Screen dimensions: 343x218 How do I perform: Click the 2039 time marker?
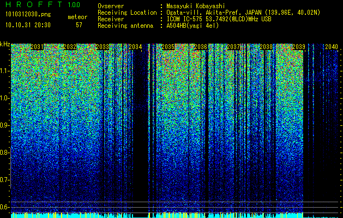299,47
